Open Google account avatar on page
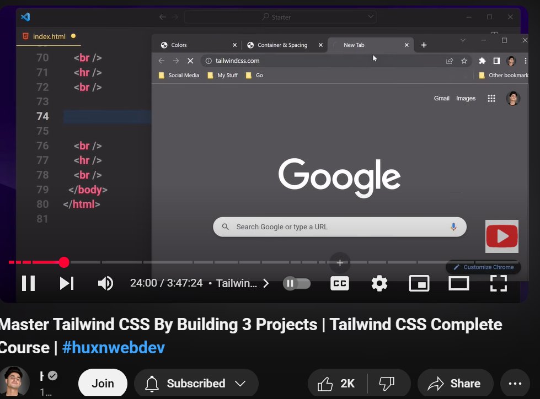540x399 pixels. [513, 99]
